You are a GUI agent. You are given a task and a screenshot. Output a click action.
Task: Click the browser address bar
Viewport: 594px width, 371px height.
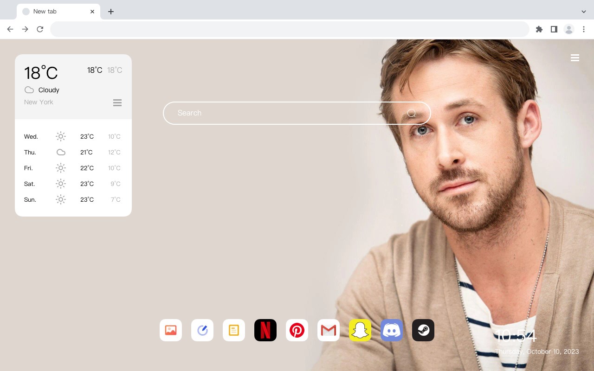[290, 29]
